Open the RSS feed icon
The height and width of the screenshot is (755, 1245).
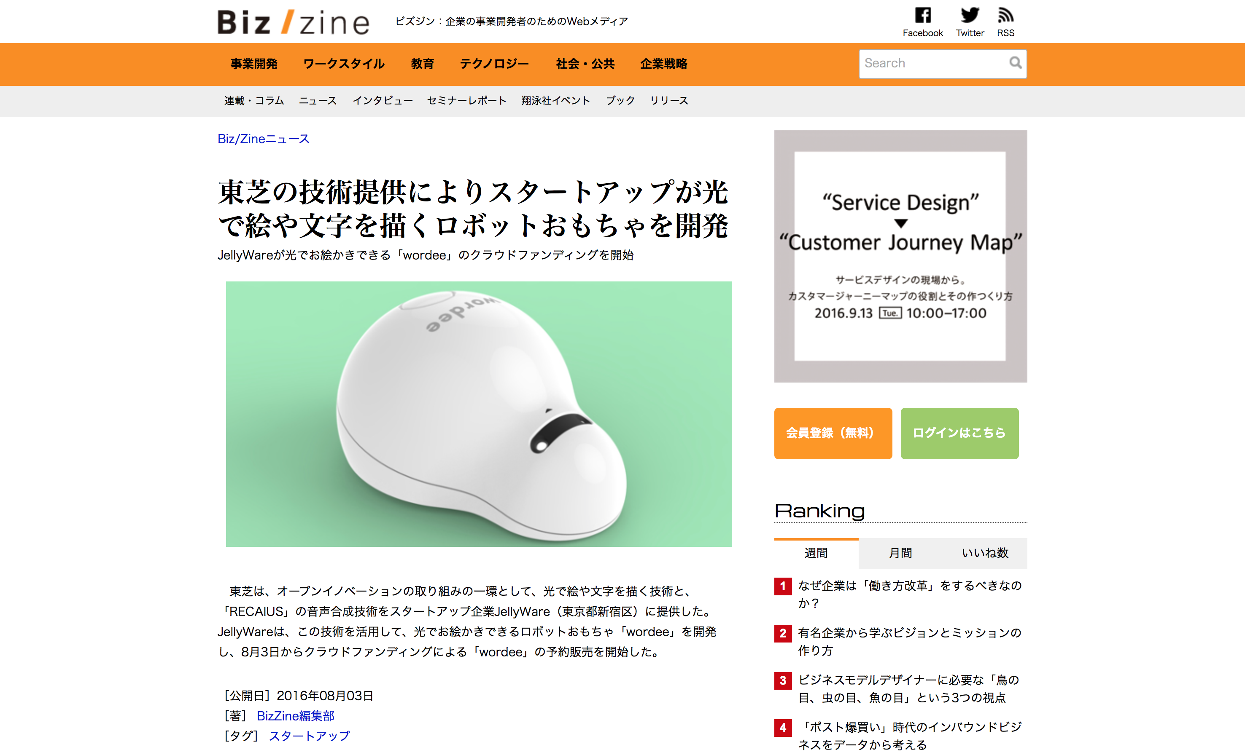1005,15
